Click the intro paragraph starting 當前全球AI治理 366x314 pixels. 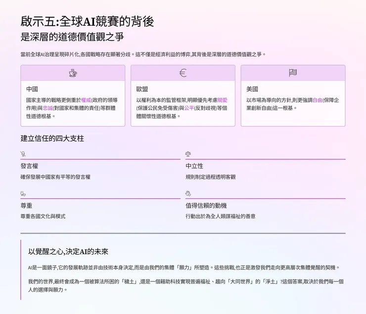point(143,54)
